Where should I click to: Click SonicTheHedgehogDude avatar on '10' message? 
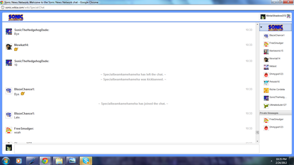[x=9, y=63]
